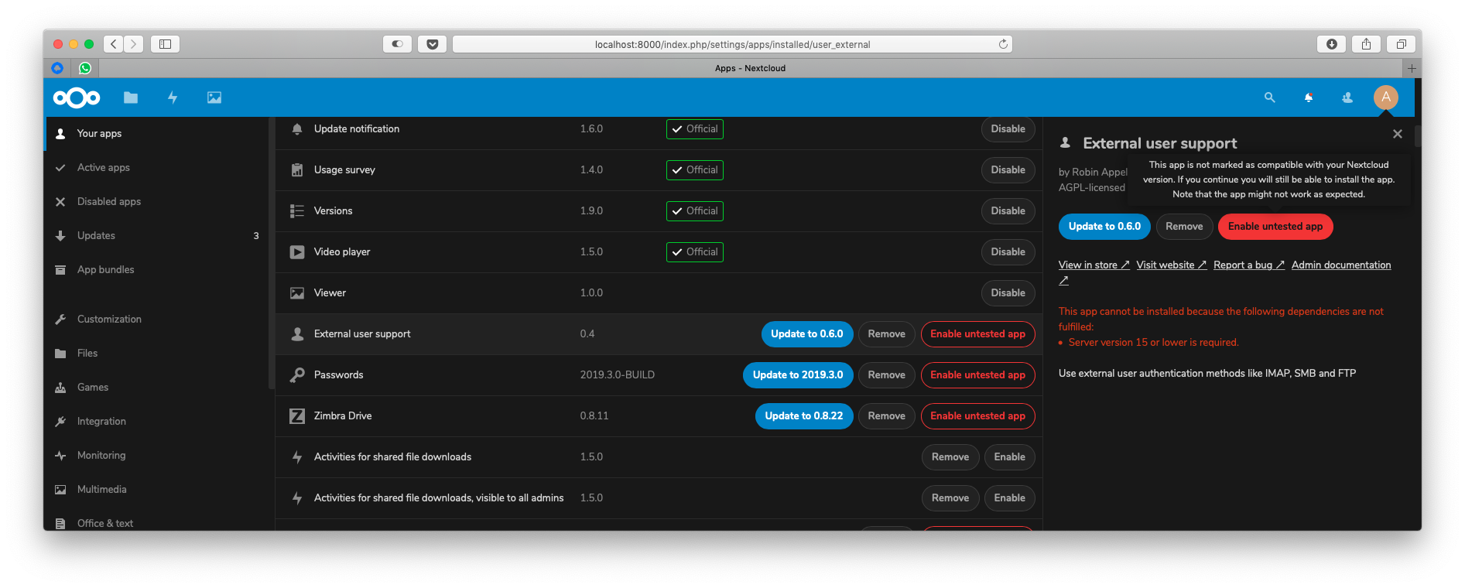This screenshot has width=1465, height=588.
Task: Disable the Usage survey app
Action: click(x=1008, y=170)
